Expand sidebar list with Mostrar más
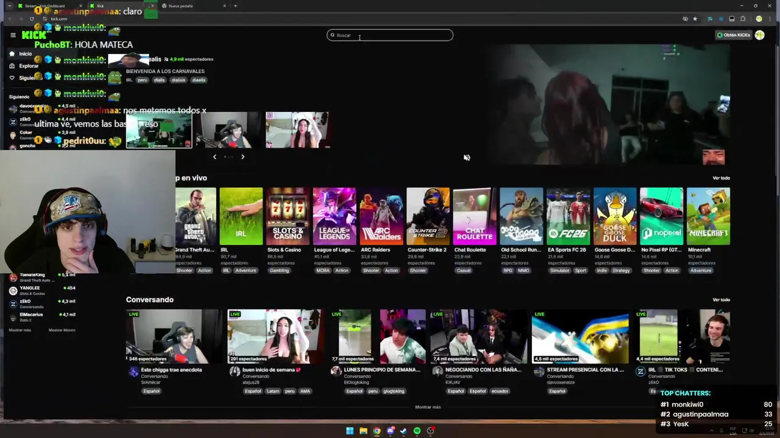The height and width of the screenshot is (438, 780). click(19, 330)
